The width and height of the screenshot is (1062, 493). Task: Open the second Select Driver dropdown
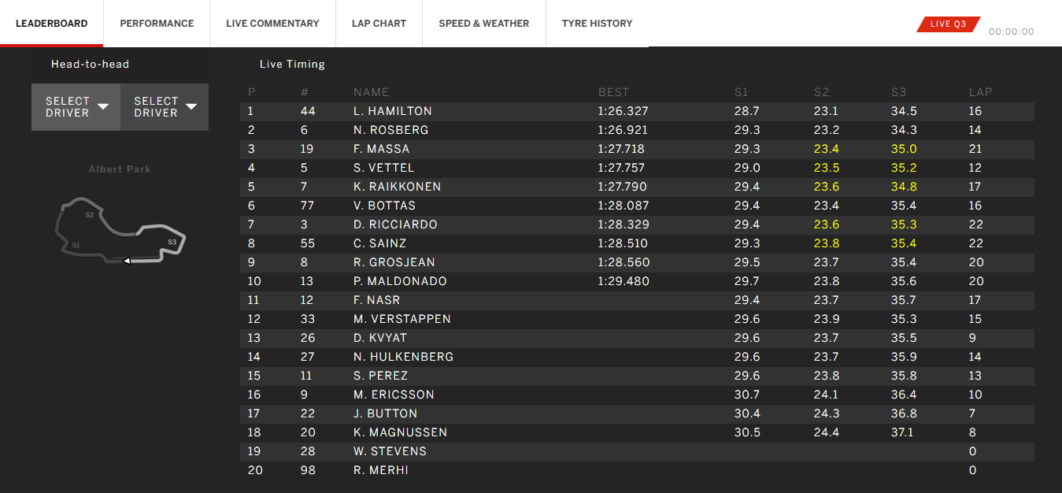tap(164, 106)
